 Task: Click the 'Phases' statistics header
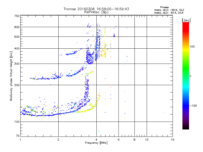click(x=164, y=7)
